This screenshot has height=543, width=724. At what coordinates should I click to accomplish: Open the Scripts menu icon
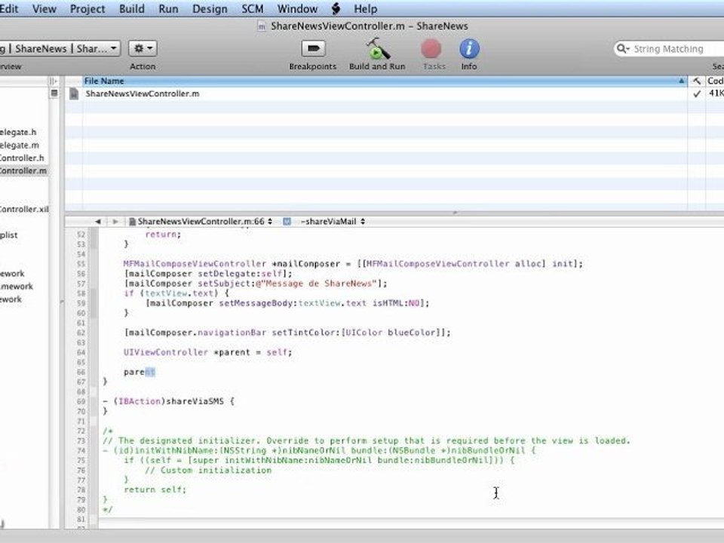(x=336, y=9)
